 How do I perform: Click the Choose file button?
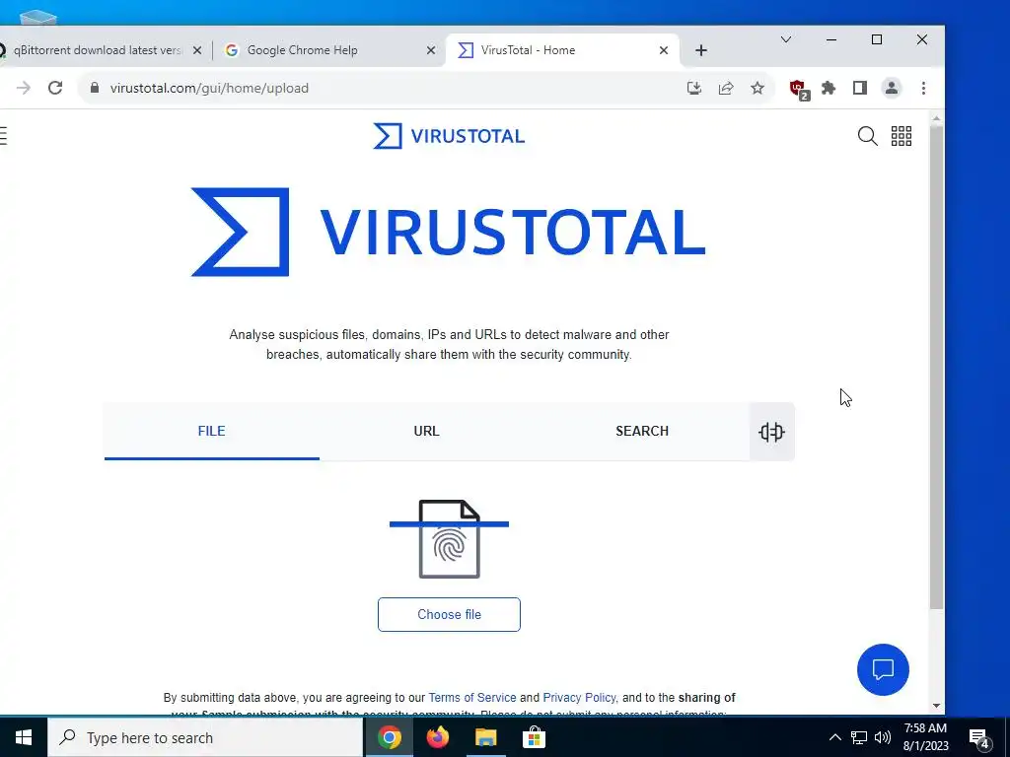tap(449, 614)
